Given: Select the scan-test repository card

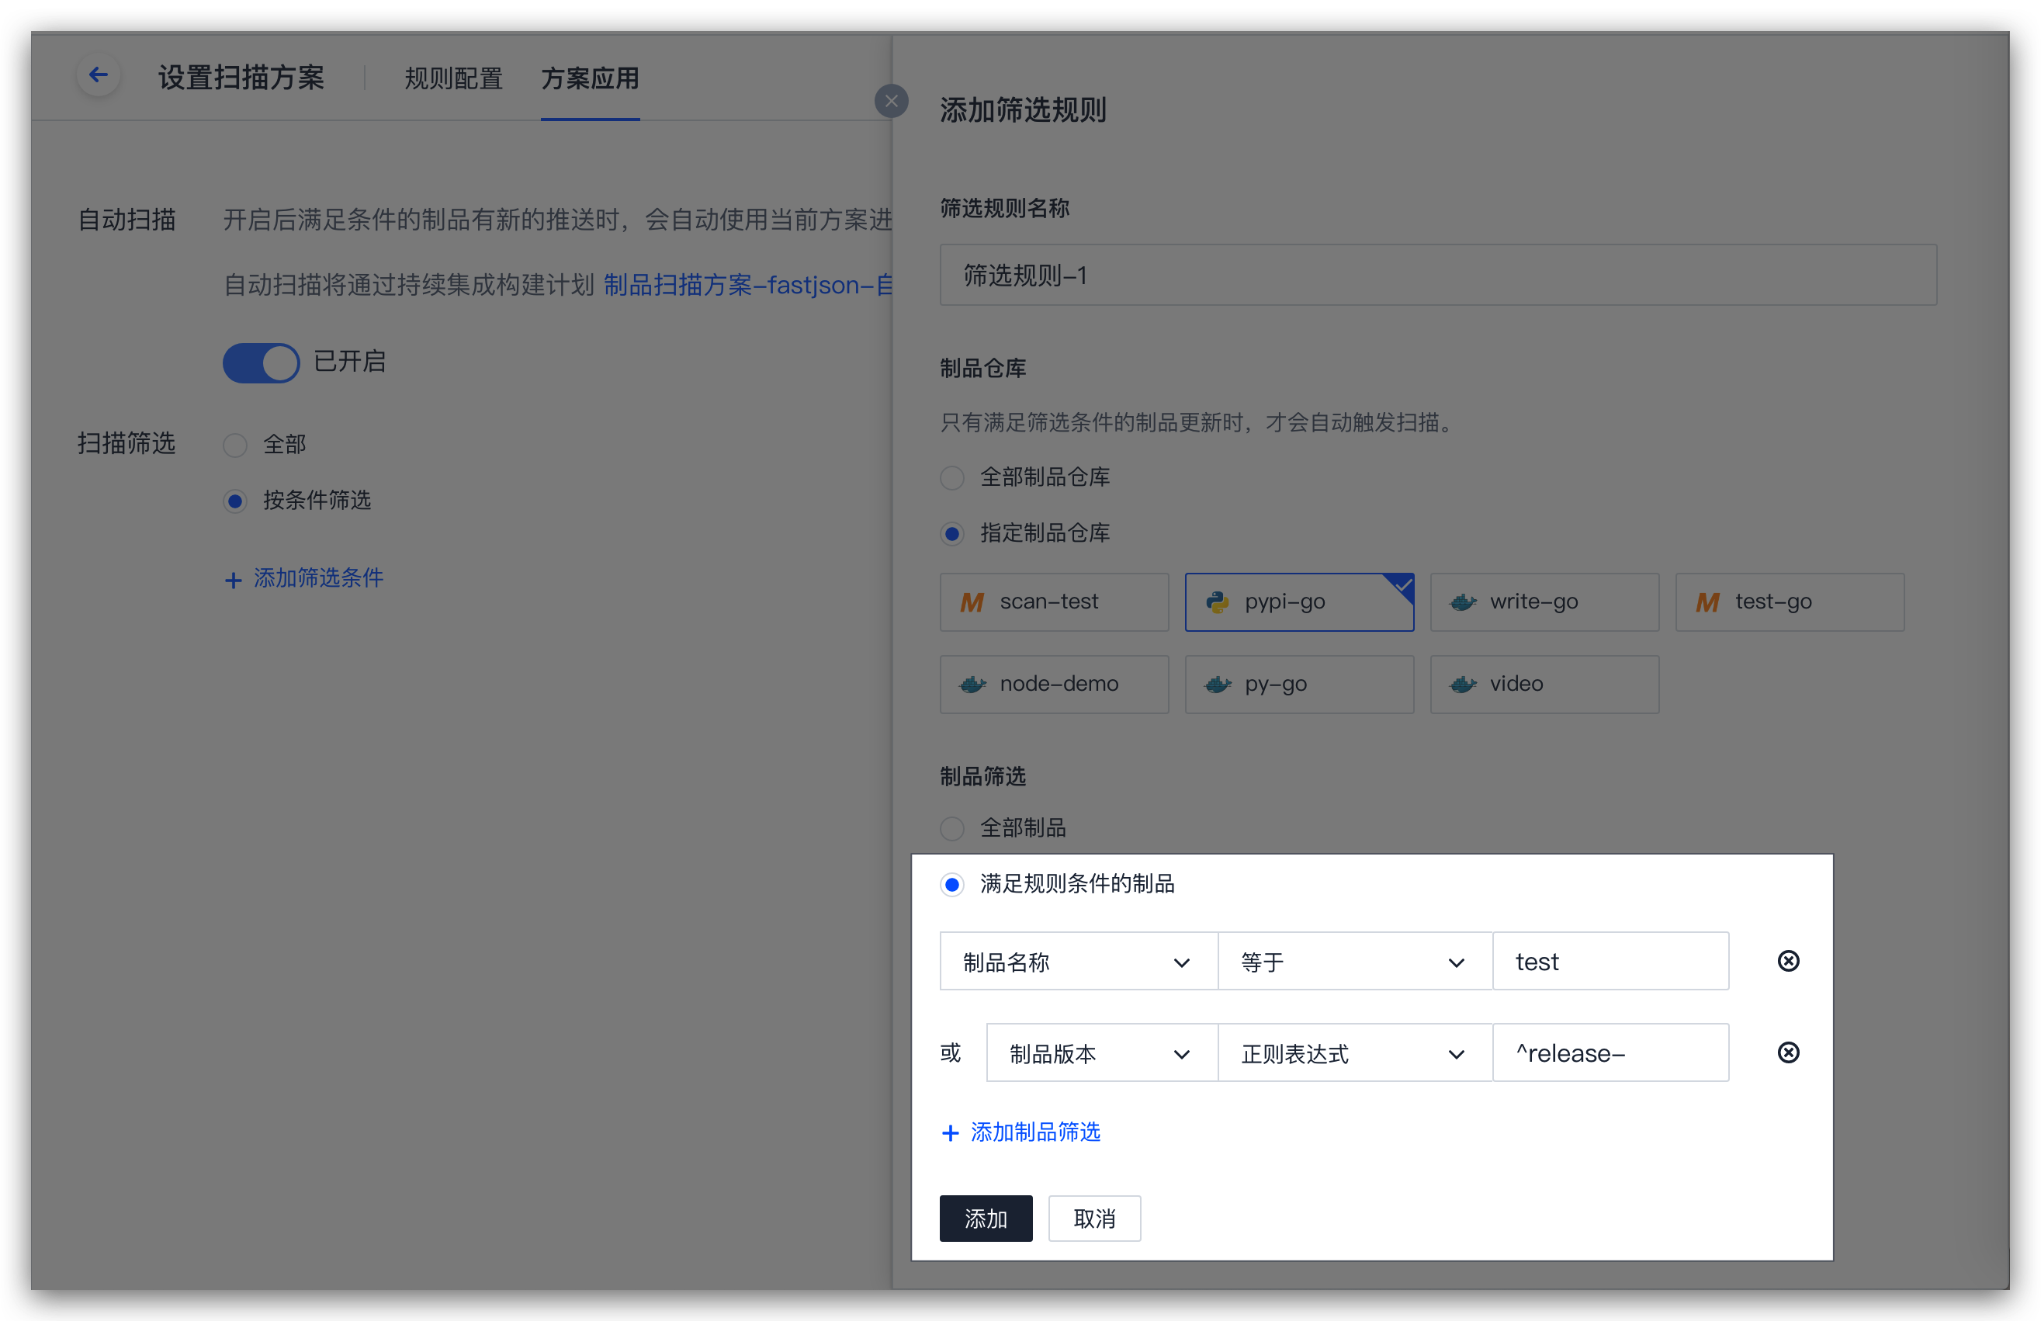Looking at the screenshot, I should [x=1054, y=602].
